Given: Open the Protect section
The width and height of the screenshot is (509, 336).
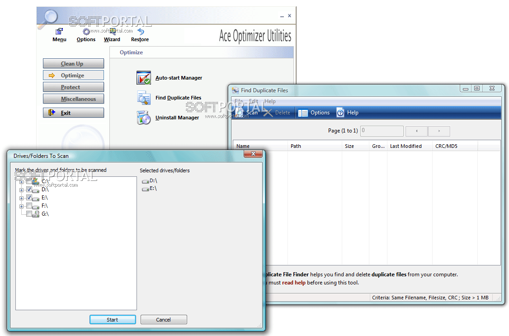Looking at the screenshot, I should (x=73, y=87).
